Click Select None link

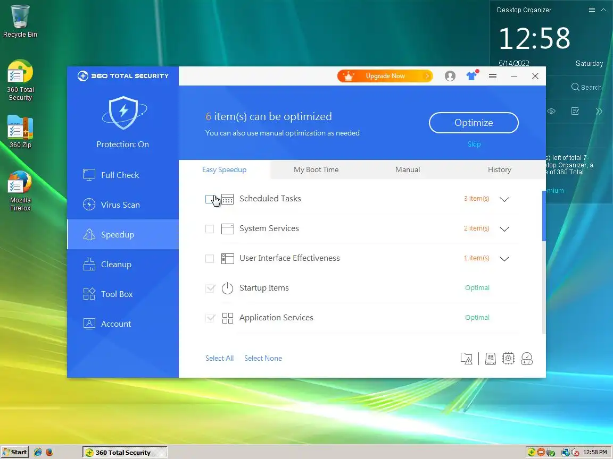[263, 358]
